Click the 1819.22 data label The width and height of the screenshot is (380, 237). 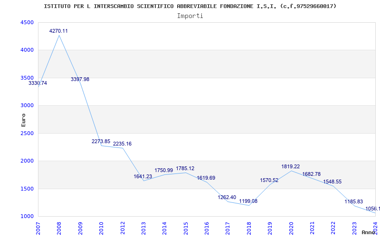coord(291,167)
